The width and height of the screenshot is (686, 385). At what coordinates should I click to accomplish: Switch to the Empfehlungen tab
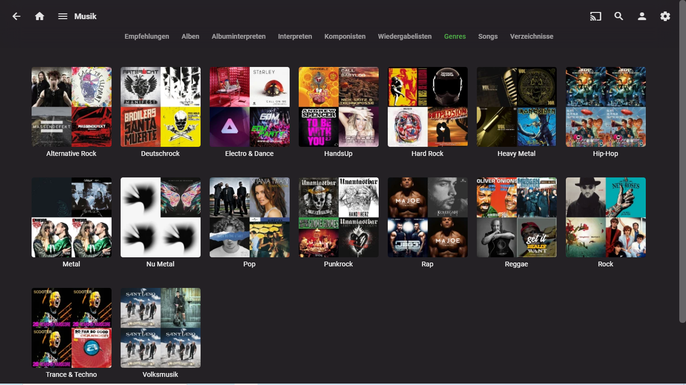[147, 36]
